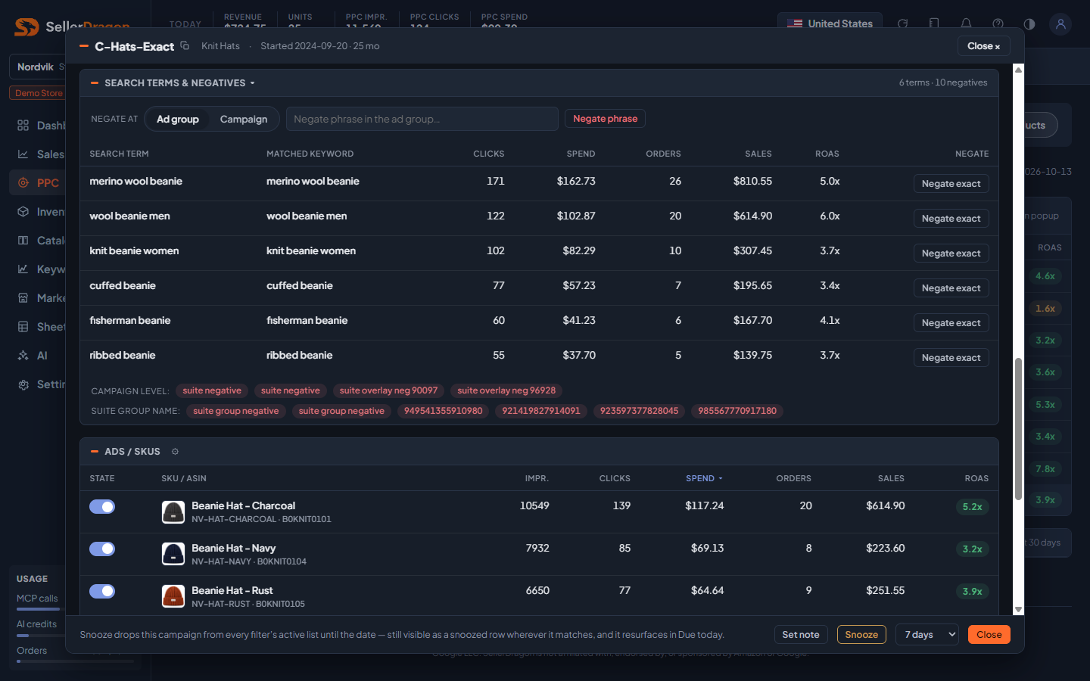Click the Negate phrase input field

pyautogui.click(x=422, y=119)
